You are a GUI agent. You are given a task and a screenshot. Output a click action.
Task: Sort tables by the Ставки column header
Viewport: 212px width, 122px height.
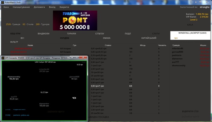(108, 45)
